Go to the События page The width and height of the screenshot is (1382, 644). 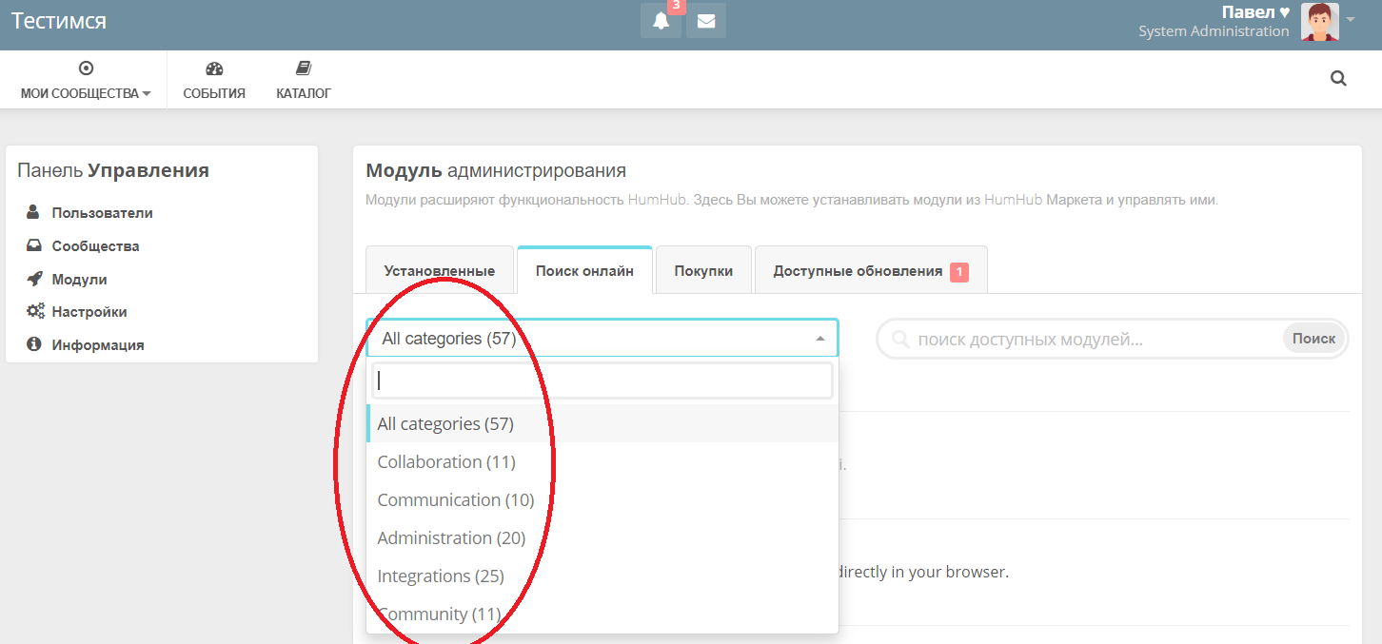pos(214,81)
